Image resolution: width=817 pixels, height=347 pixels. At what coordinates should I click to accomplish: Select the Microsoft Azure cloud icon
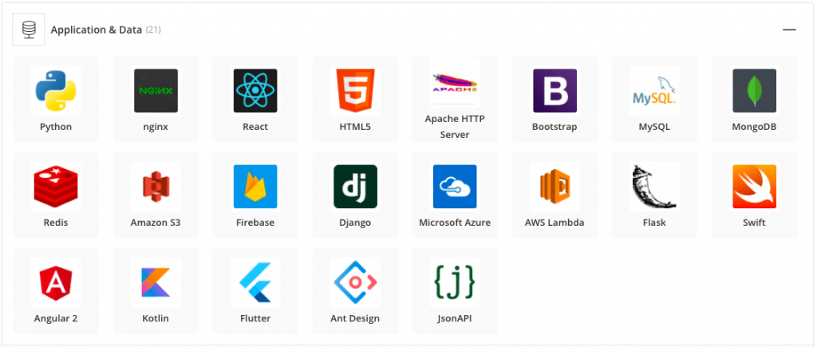(455, 187)
